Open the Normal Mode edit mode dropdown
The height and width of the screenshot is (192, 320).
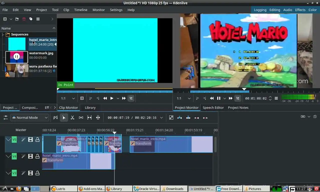point(30,117)
